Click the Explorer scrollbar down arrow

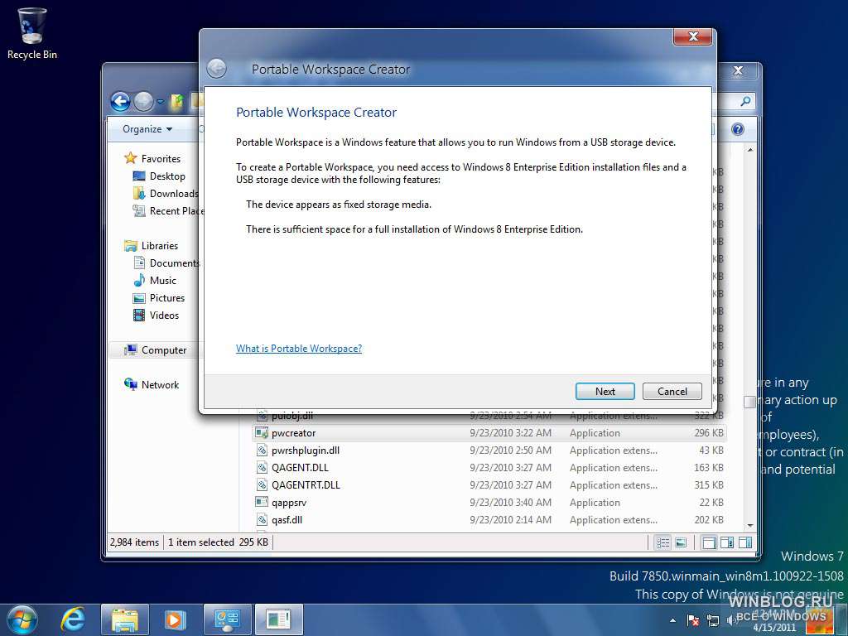pyautogui.click(x=750, y=526)
